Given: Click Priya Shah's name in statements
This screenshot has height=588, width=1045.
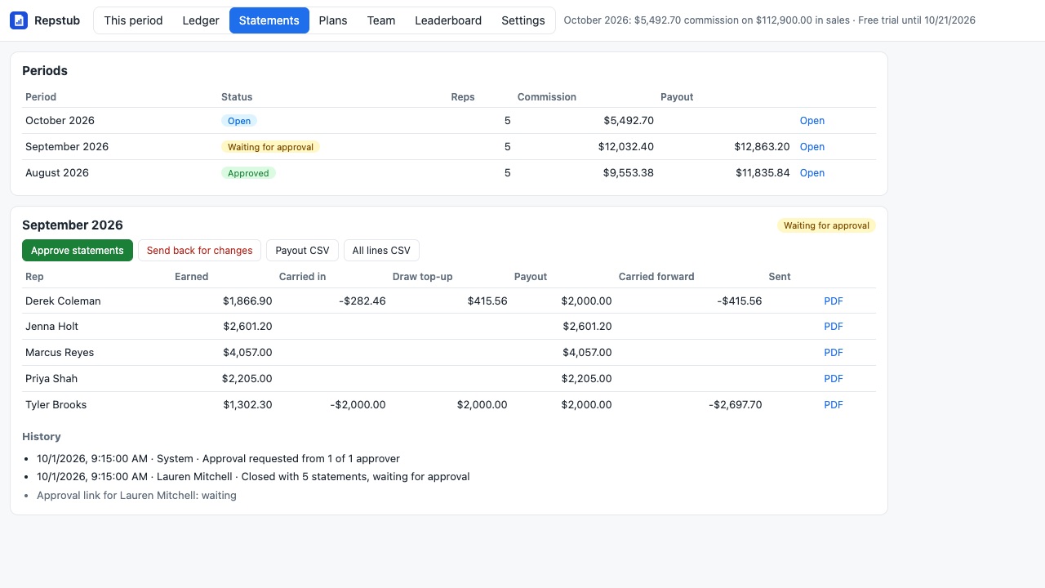Looking at the screenshot, I should (x=51, y=379).
